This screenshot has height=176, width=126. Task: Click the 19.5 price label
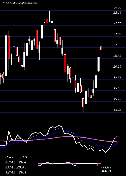[116, 88]
